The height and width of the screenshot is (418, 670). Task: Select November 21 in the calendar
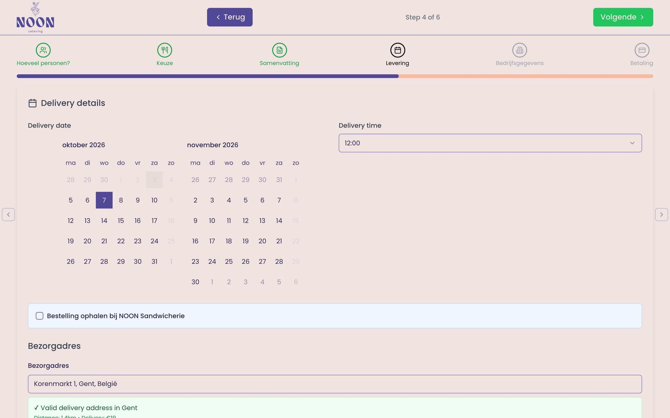(279, 241)
